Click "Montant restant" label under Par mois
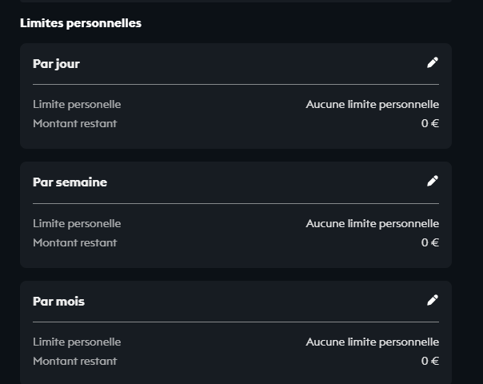 tap(74, 361)
